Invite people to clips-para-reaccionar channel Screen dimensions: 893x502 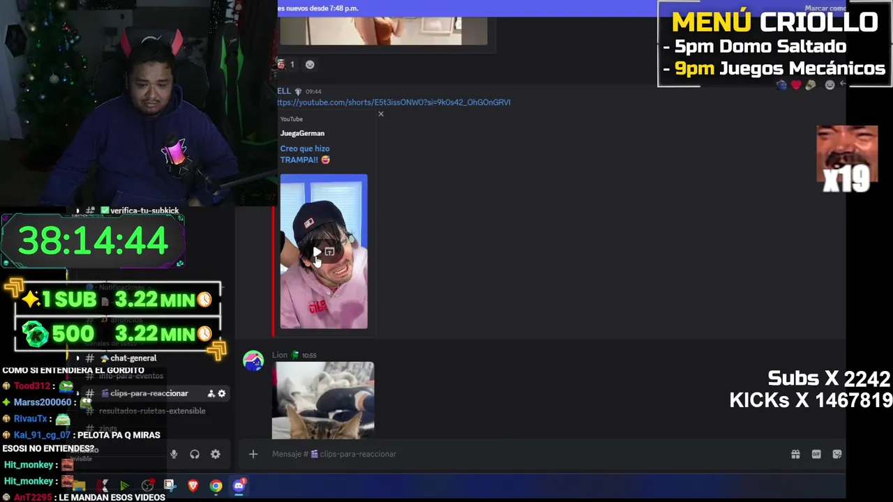coord(211,393)
